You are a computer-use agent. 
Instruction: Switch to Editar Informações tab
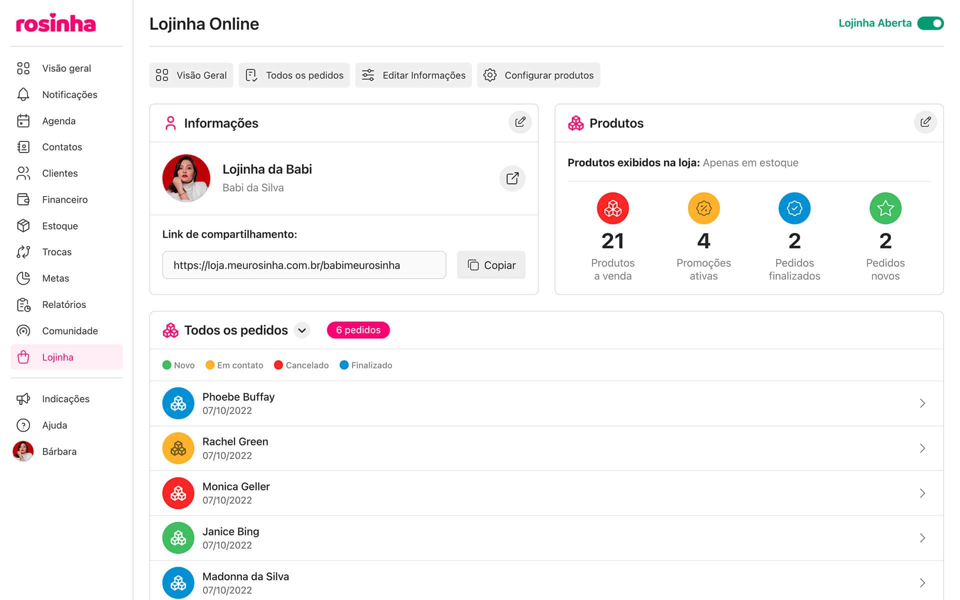click(x=413, y=75)
